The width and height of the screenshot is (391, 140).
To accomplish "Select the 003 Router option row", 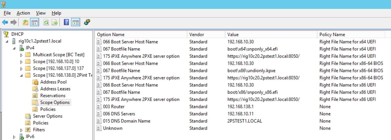I will click(114, 107).
